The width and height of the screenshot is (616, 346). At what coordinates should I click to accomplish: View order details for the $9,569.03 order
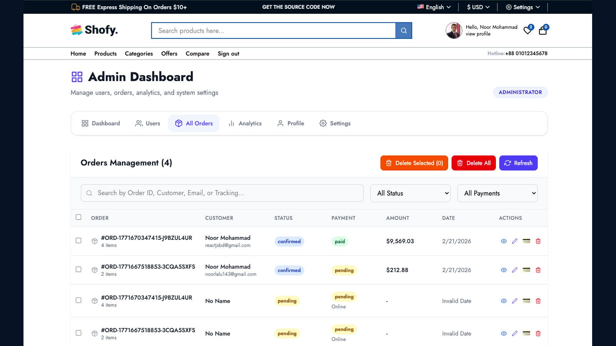pyautogui.click(x=504, y=241)
